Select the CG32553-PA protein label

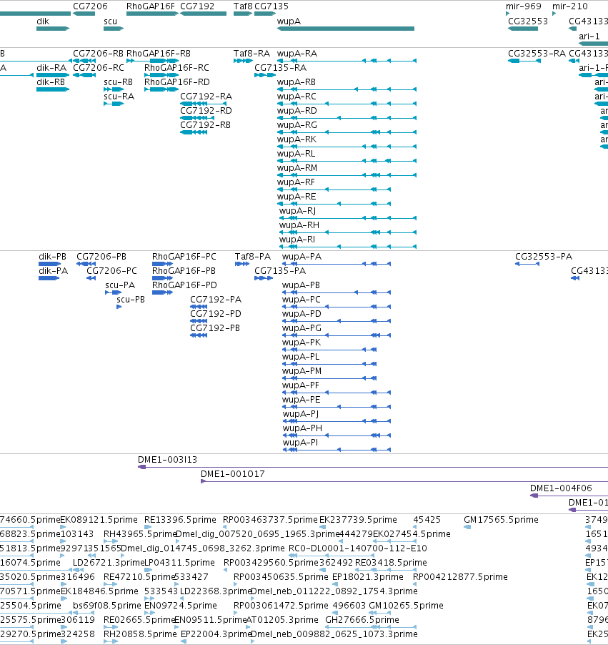click(544, 256)
